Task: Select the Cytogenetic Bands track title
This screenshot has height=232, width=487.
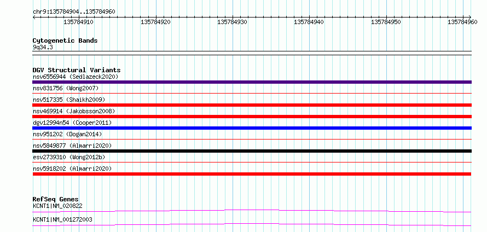Action: coord(65,40)
